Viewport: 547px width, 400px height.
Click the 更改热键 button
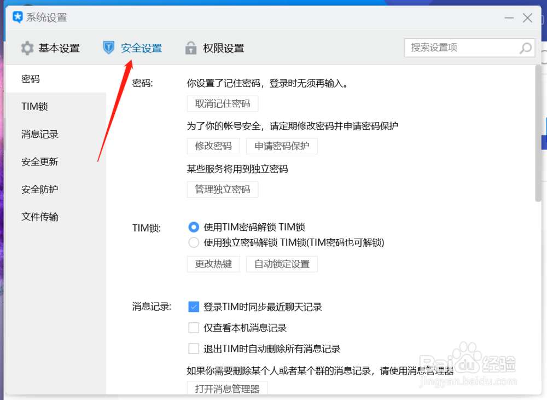pos(213,264)
